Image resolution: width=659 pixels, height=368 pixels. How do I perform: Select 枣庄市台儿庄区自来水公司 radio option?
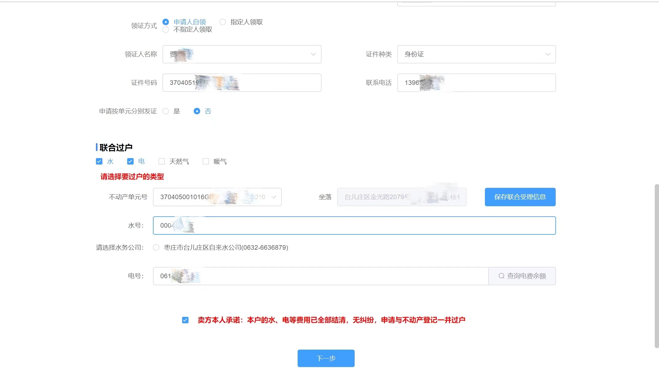pyautogui.click(x=156, y=248)
